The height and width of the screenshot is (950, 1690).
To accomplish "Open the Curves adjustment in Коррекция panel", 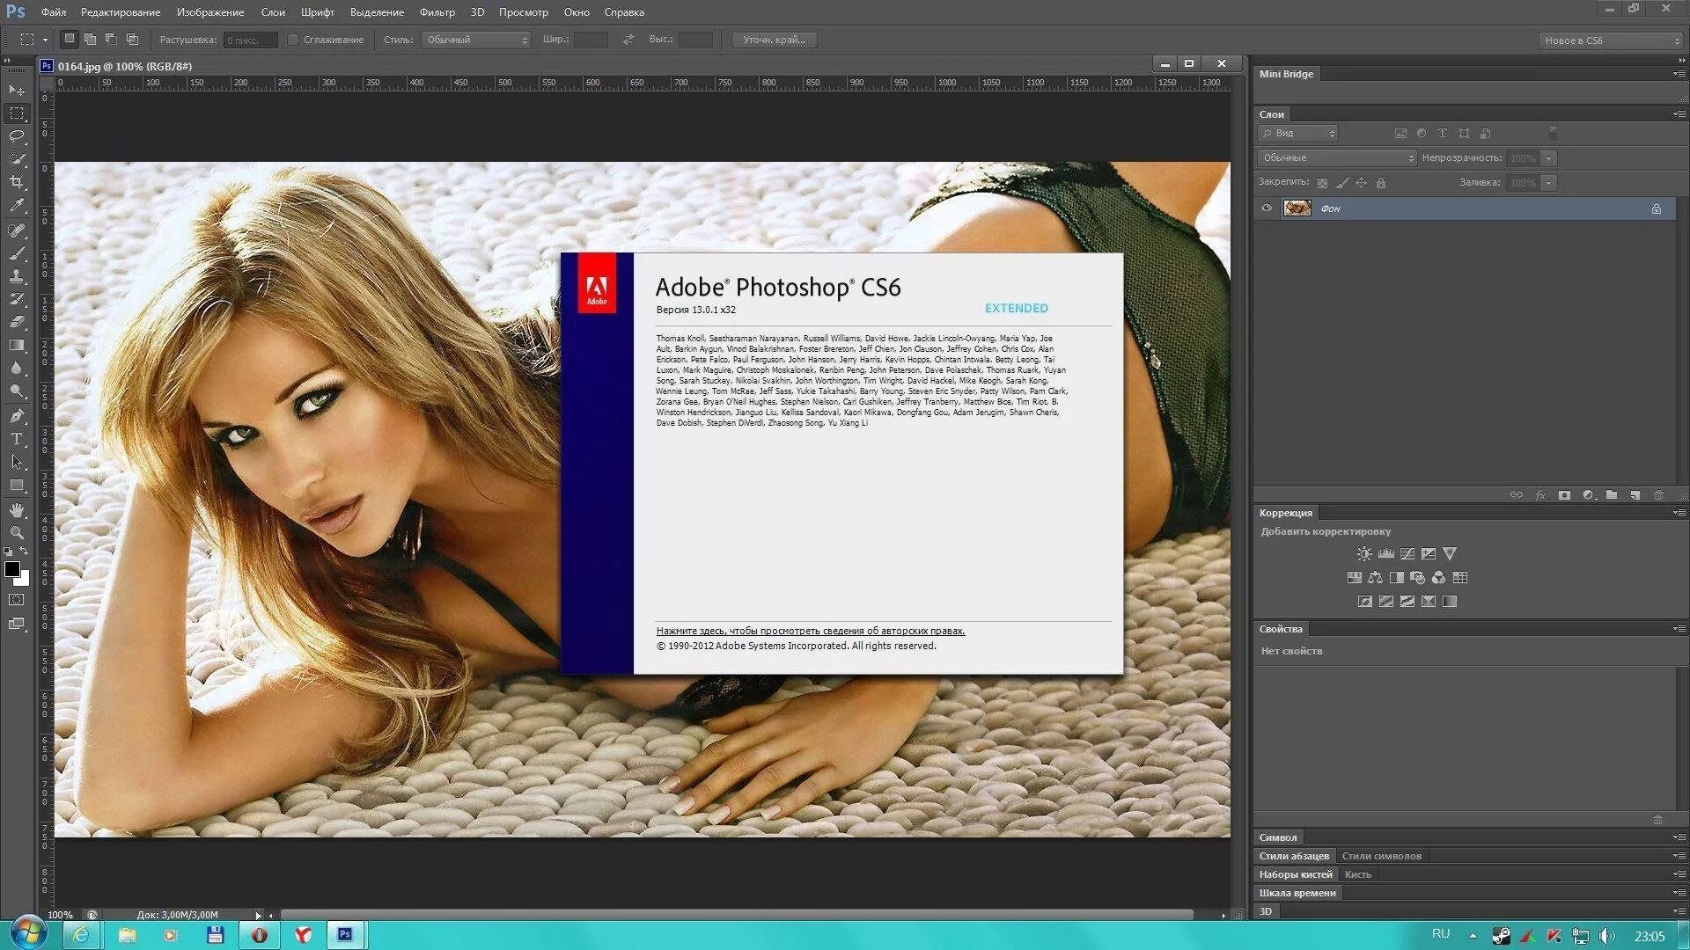I will pyautogui.click(x=1408, y=553).
